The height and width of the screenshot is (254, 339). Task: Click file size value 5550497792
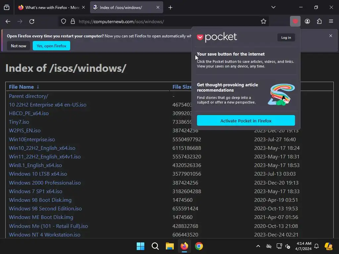pyautogui.click(x=187, y=140)
